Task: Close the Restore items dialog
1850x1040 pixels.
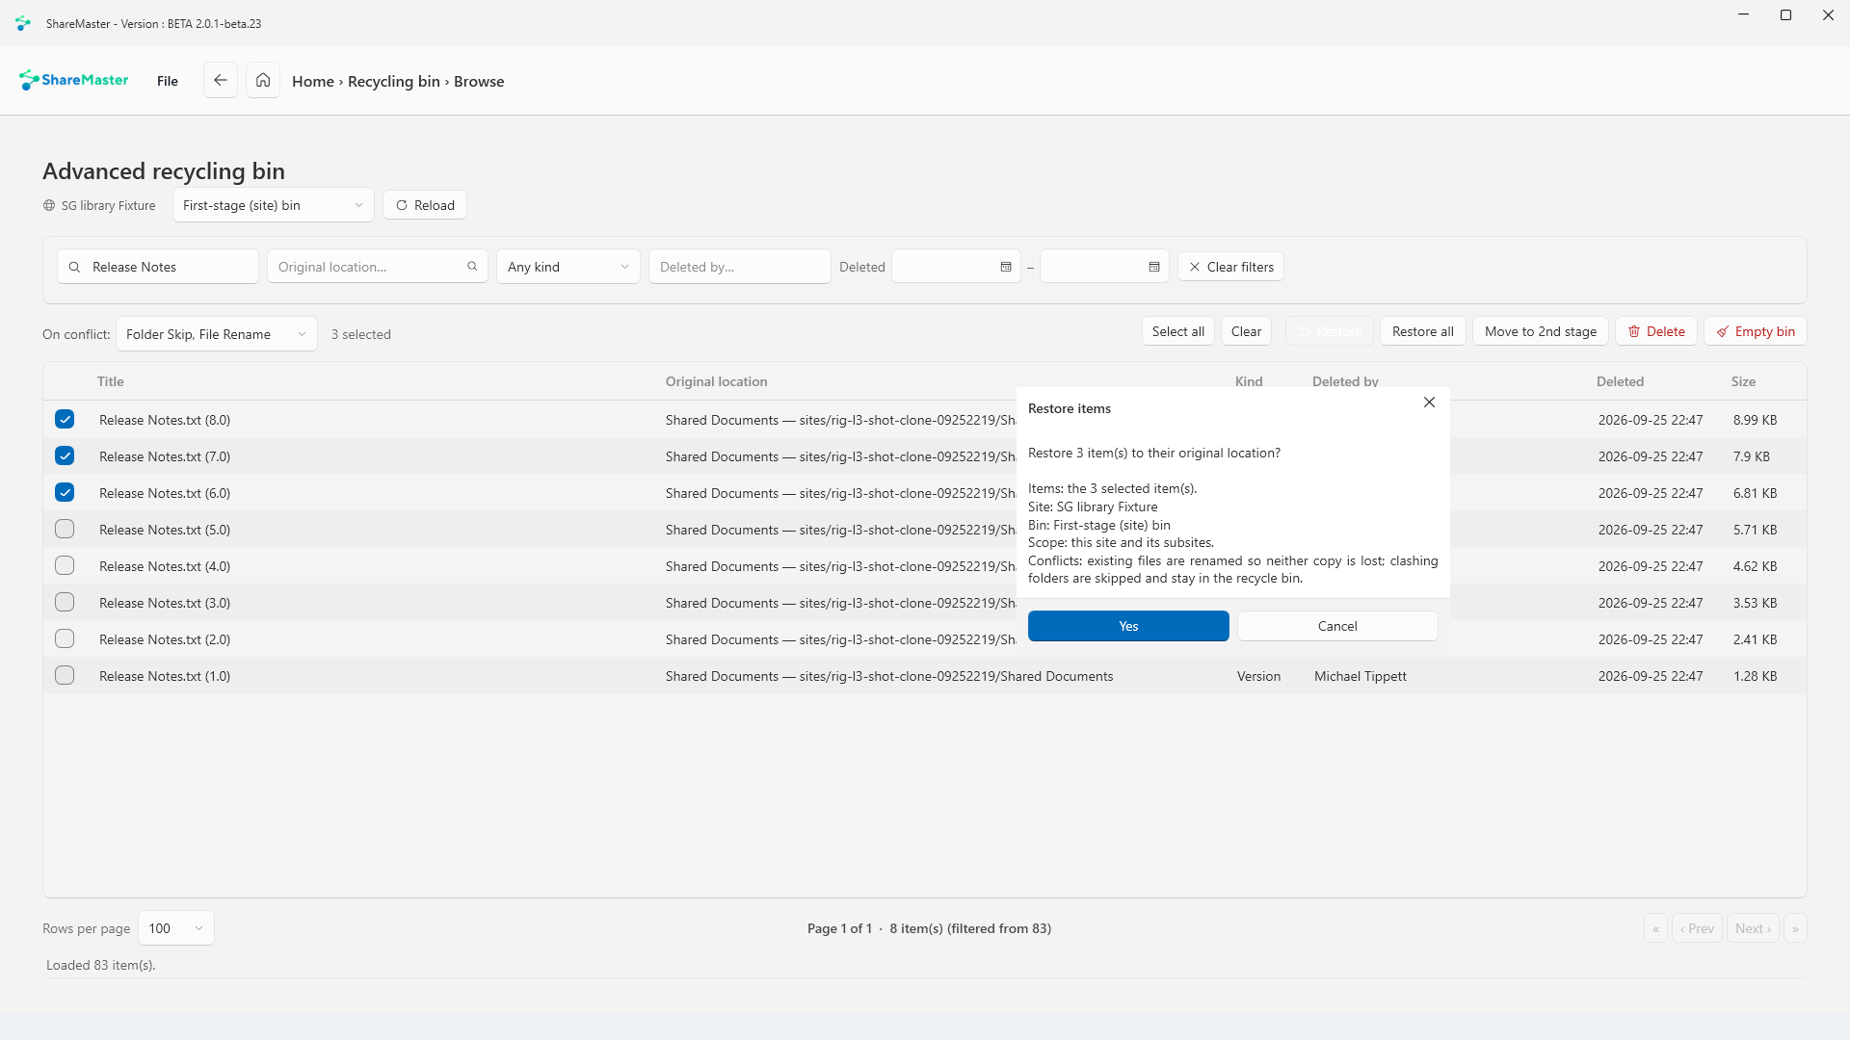Action: (1429, 403)
